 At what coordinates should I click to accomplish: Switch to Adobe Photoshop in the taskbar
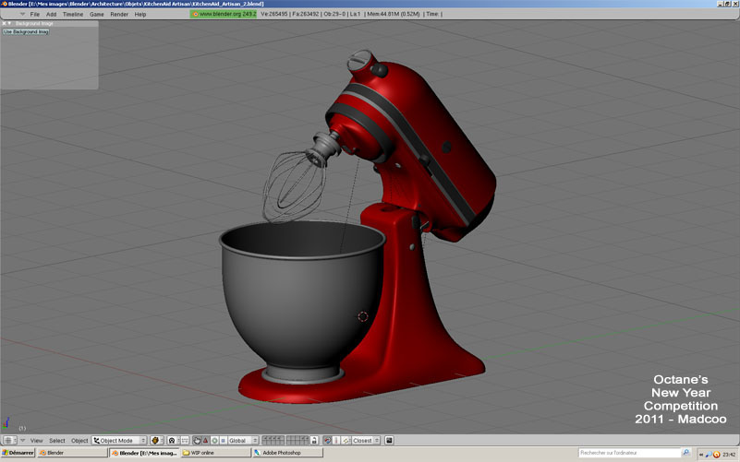click(x=288, y=453)
